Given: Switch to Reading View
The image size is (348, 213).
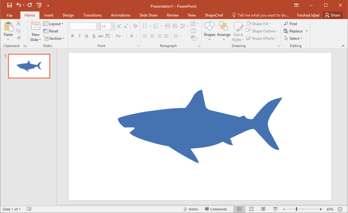Looking at the screenshot, I should pos(263,209).
